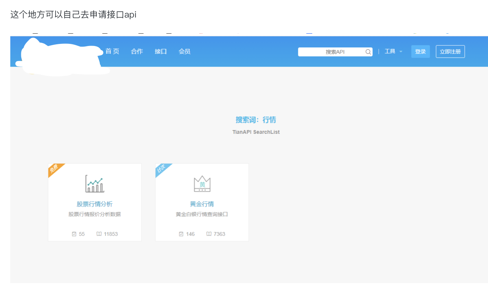Click the gold crown icon

[x=202, y=184]
